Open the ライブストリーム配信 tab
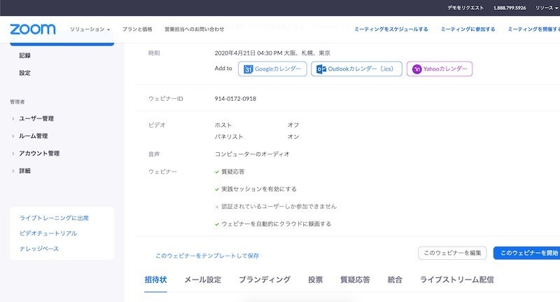This screenshot has height=302, width=560. click(456, 280)
